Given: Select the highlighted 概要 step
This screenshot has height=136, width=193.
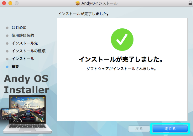Looking at the screenshot, I should point(15,67).
